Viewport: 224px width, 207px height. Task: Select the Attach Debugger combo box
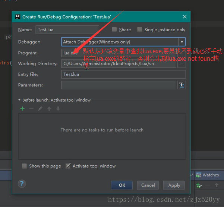(x=123, y=42)
